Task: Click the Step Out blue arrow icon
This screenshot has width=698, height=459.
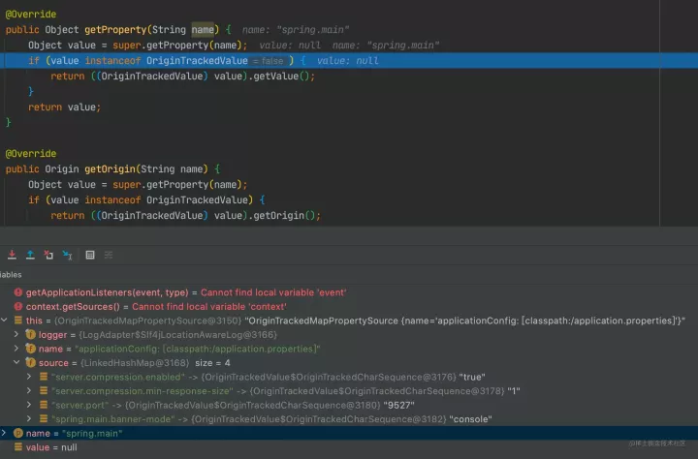Action: pos(30,255)
